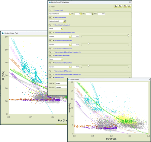151x142 pixels.
Task: Click the link icon beside Mineral Set Selection
Action: click(x=50, y=17)
